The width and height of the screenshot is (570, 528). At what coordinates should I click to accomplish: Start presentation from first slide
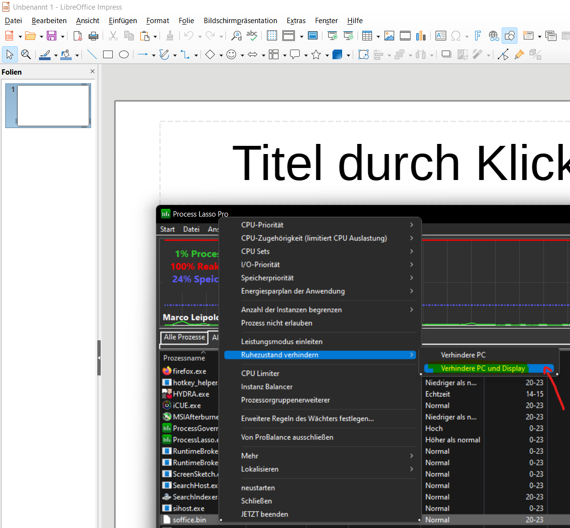(x=332, y=36)
